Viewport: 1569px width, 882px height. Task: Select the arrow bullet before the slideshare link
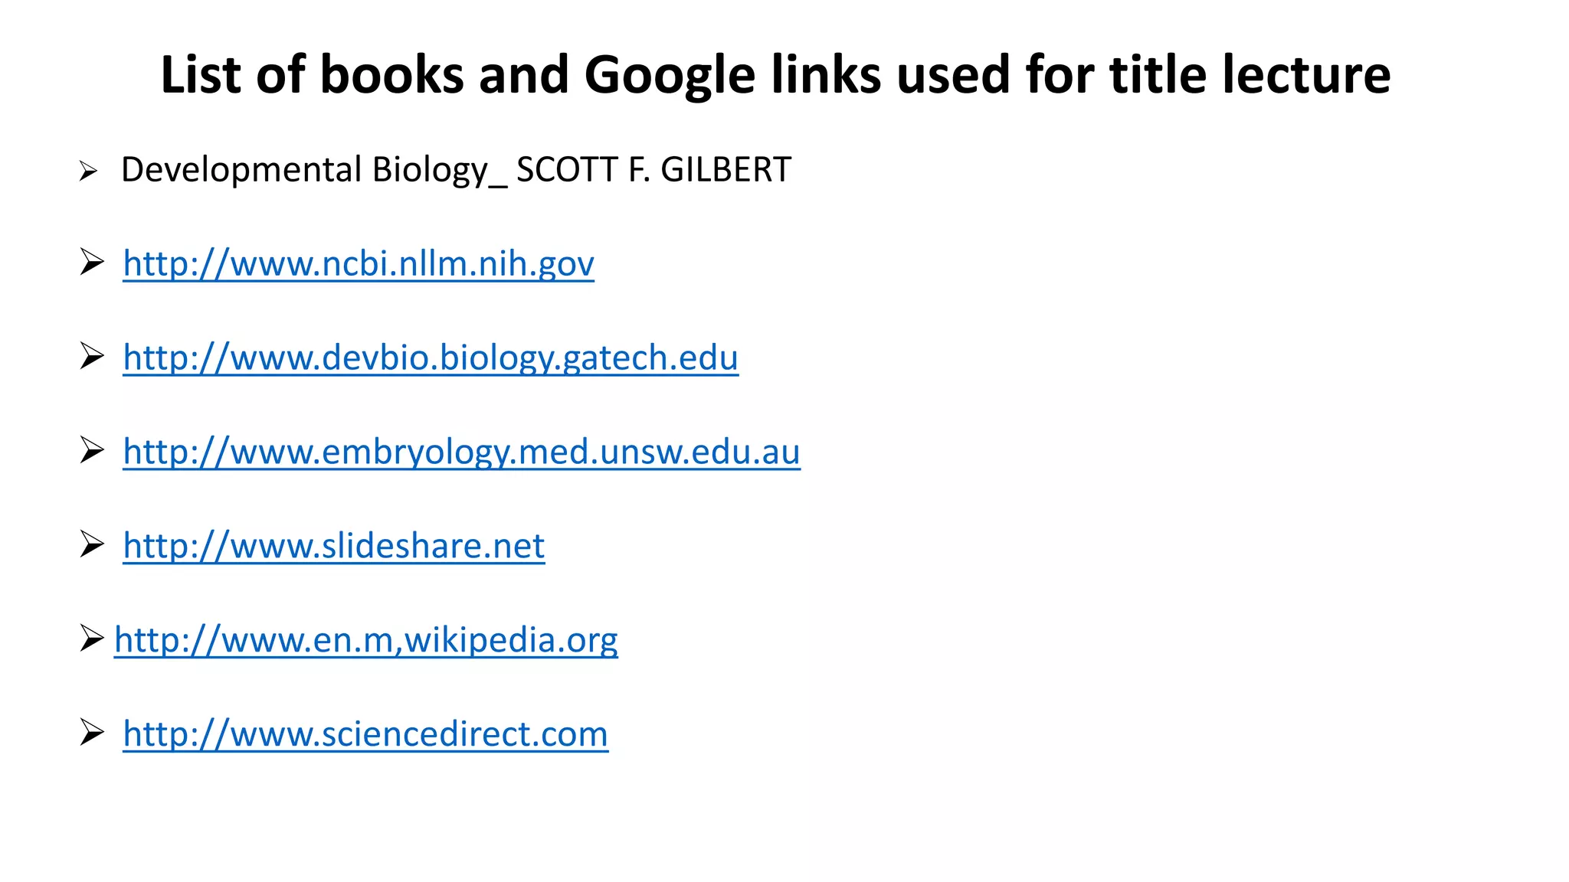pyautogui.click(x=92, y=545)
